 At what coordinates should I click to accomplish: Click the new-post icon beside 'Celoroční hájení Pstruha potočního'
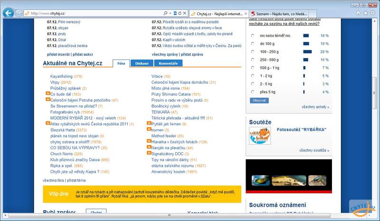[48, 99]
